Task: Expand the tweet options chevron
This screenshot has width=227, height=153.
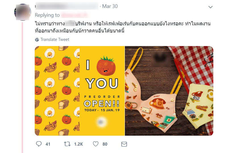Action: [x=210, y=7]
